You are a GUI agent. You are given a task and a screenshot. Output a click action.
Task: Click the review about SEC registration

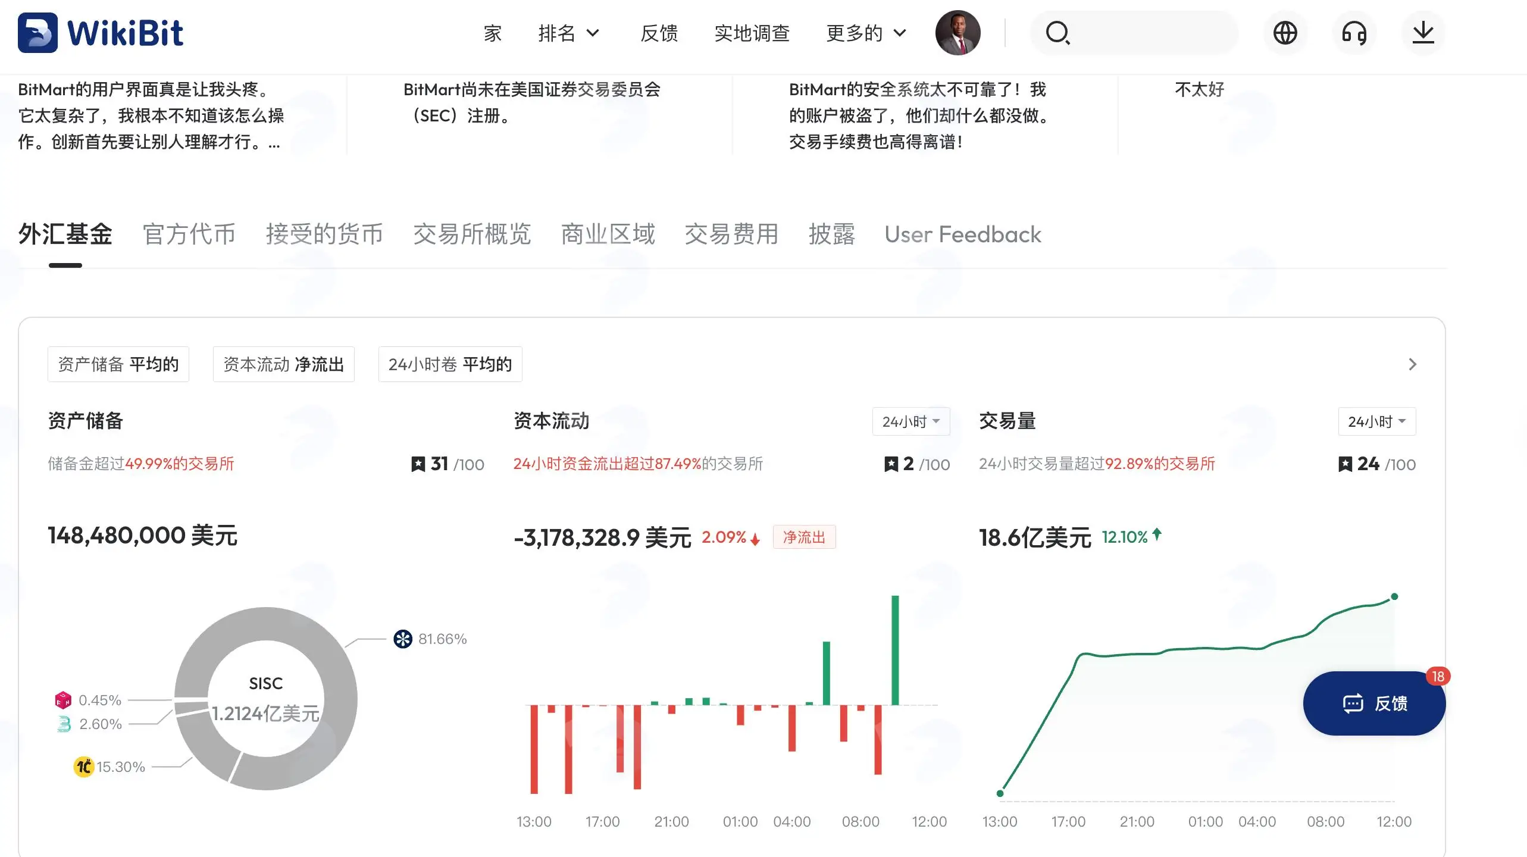(532, 102)
